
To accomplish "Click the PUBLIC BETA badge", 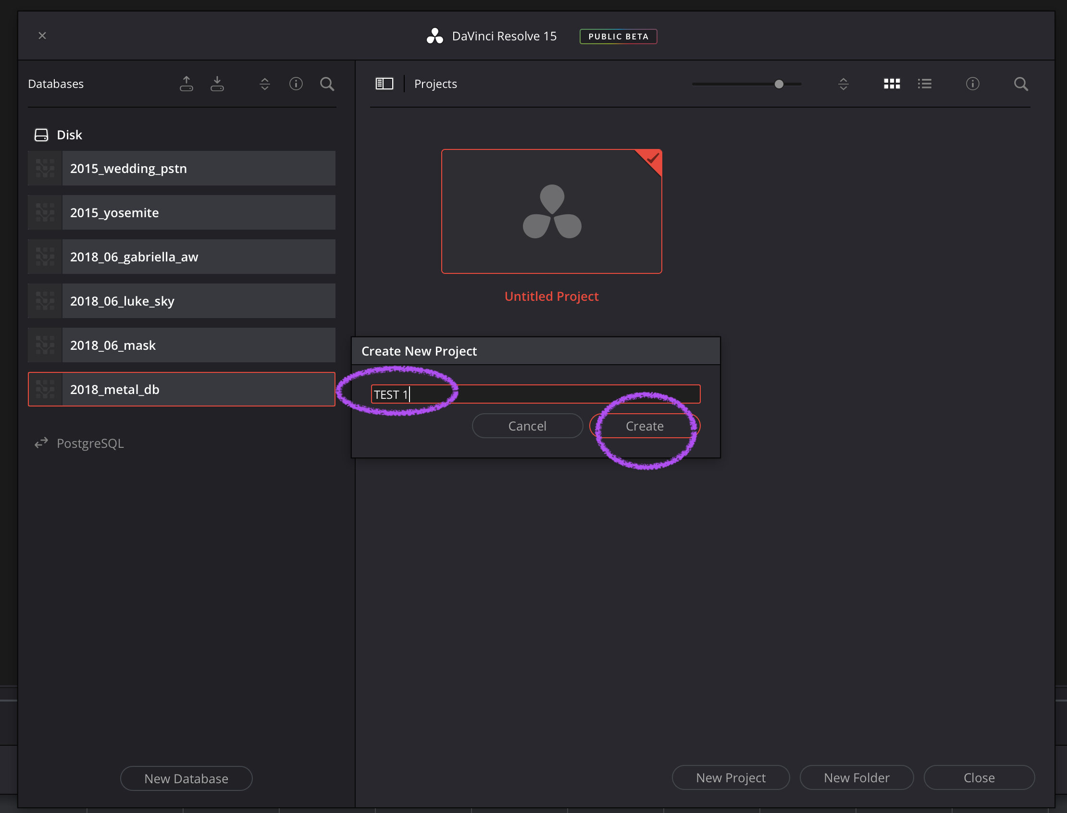I will (x=618, y=37).
